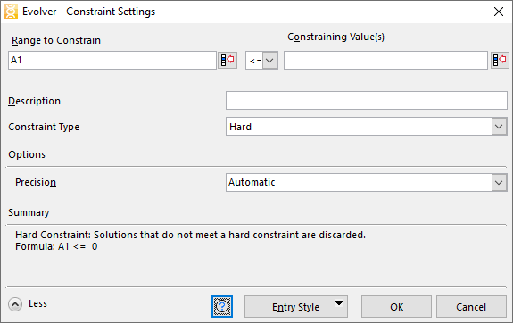Screen dimensions: 513x323
Task: Close the Constraint Settings dialog
Action: pos(499,12)
